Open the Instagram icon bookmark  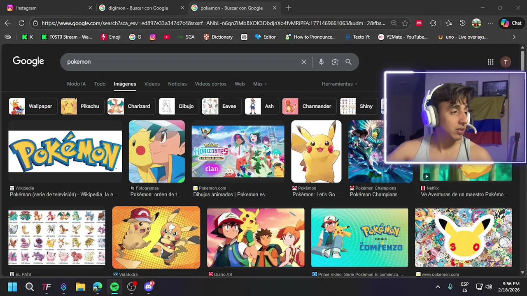pyautogui.click(x=152, y=37)
